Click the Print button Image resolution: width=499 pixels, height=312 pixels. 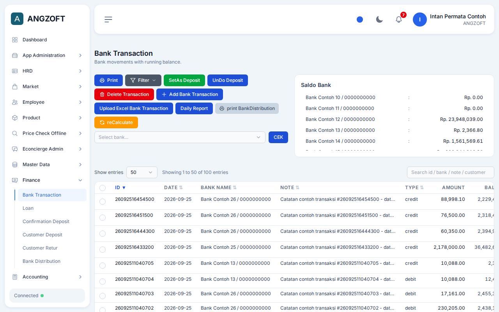[108, 80]
